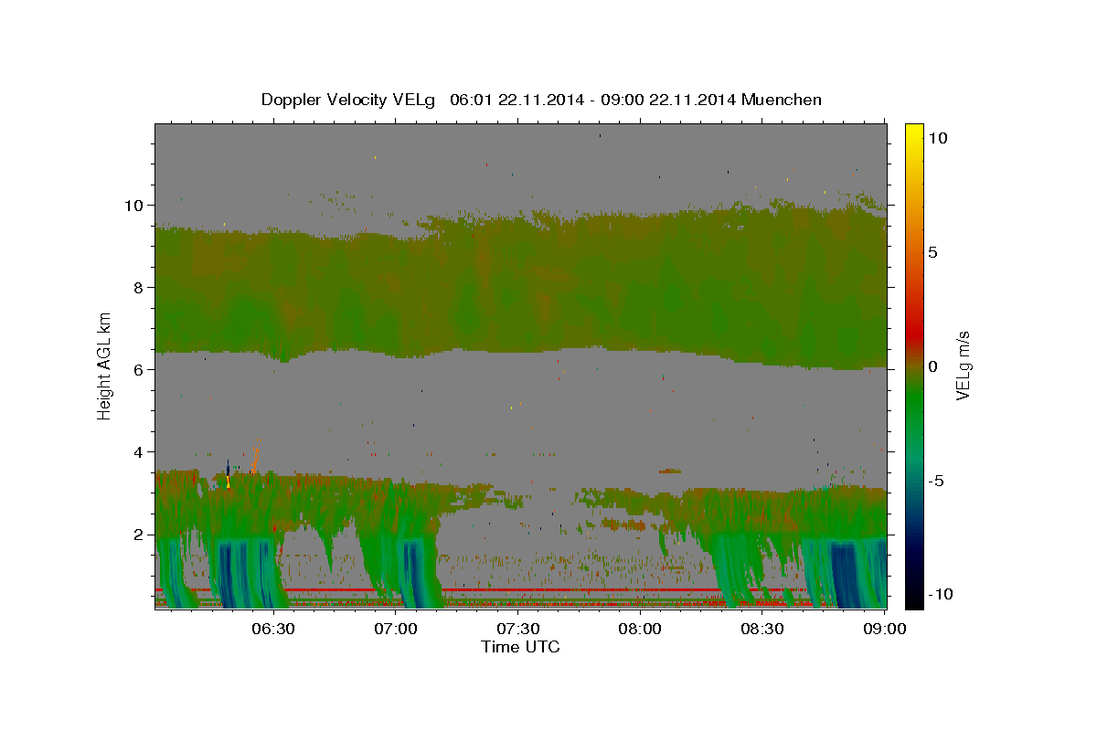Viewport: 1097px width, 731px height.
Task: Click the 07:30 time tick label
Action: 518,629
